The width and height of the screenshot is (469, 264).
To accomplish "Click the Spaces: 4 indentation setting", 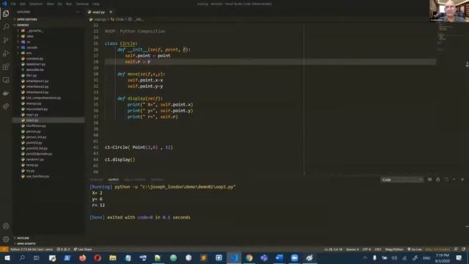I will pos(352,249).
